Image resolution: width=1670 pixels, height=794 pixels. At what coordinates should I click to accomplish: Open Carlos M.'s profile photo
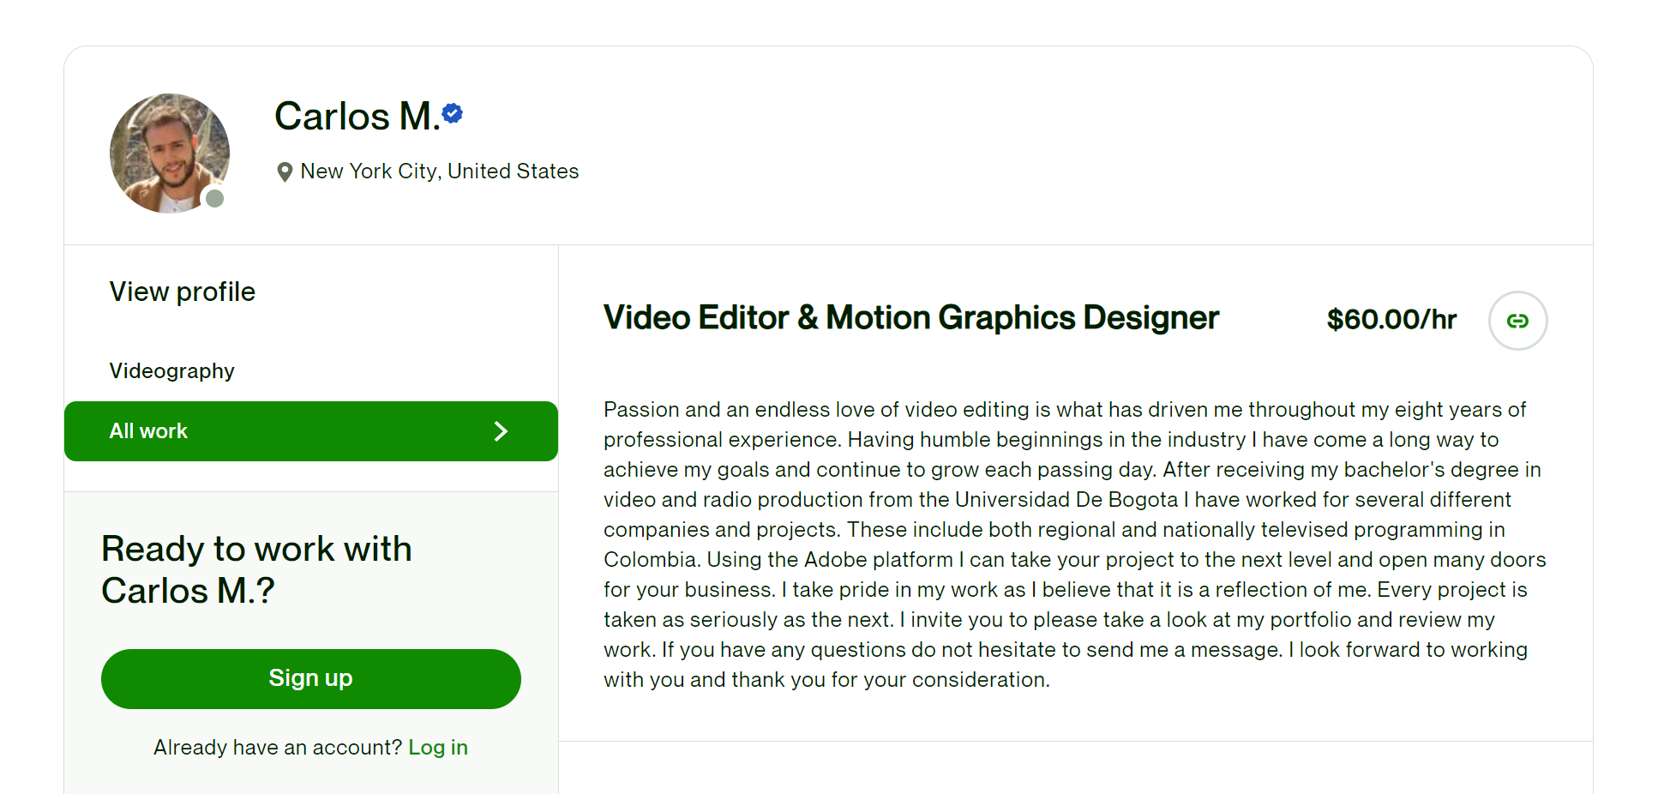tap(170, 153)
